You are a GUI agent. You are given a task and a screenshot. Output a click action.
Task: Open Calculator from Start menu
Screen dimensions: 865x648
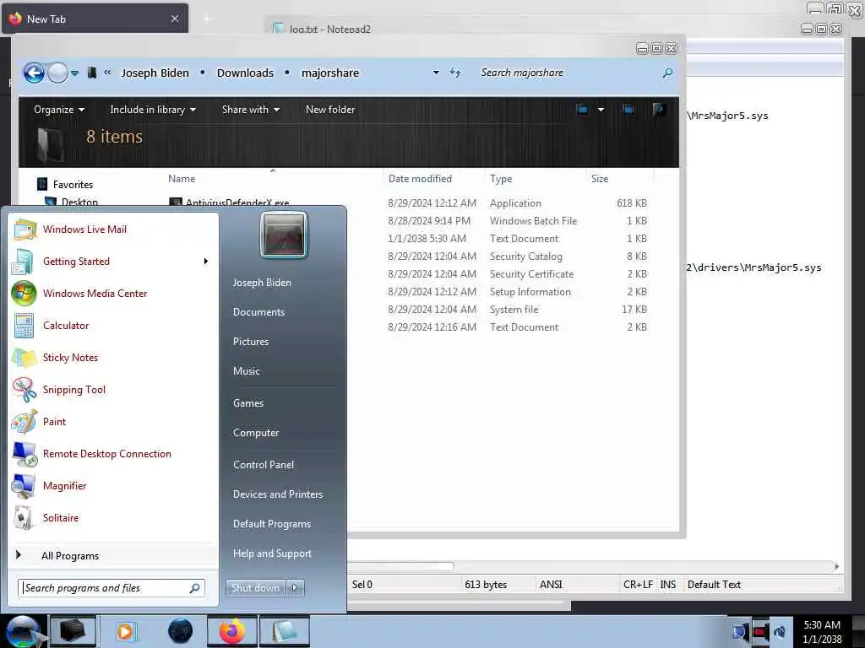click(112, 325)
